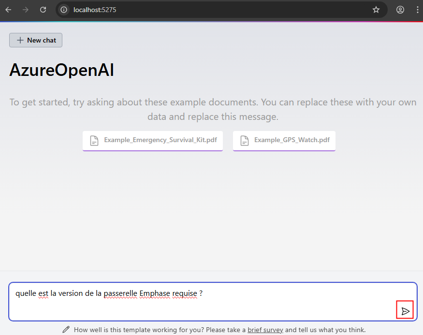Send the chat message with the arrow icon

tap(405, 311)
